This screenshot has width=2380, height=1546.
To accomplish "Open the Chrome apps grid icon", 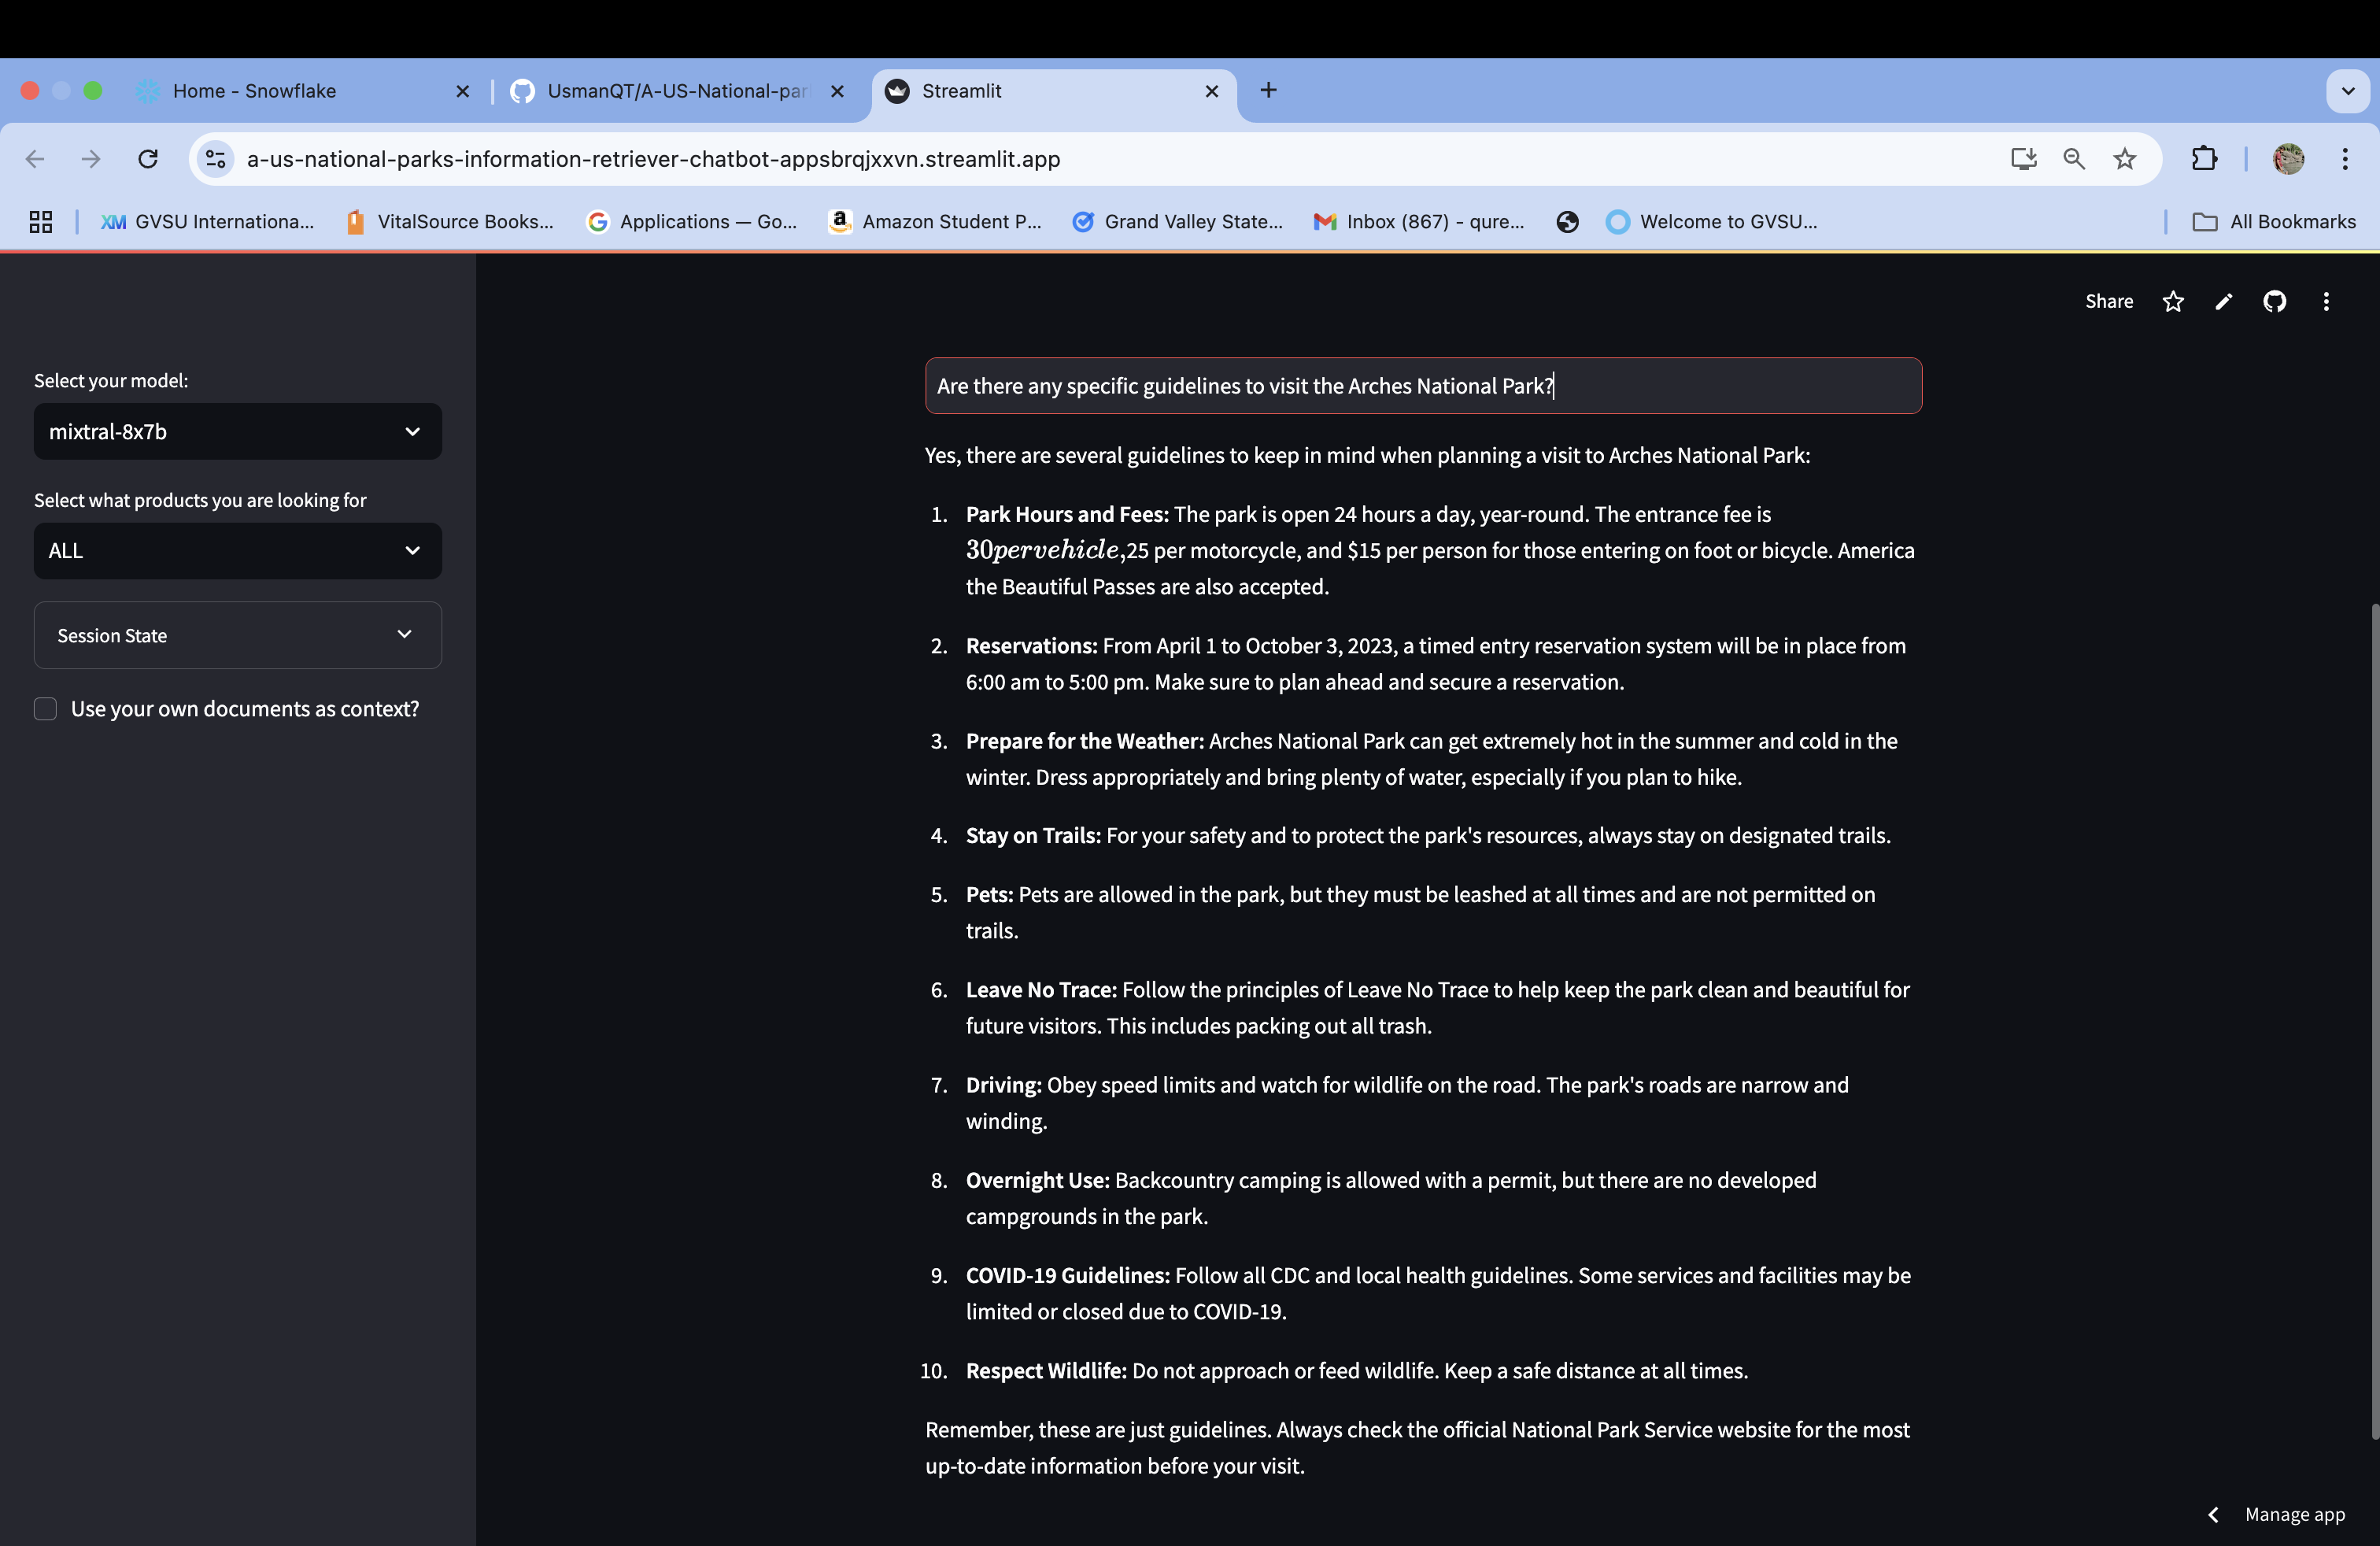I will [41, 222].
